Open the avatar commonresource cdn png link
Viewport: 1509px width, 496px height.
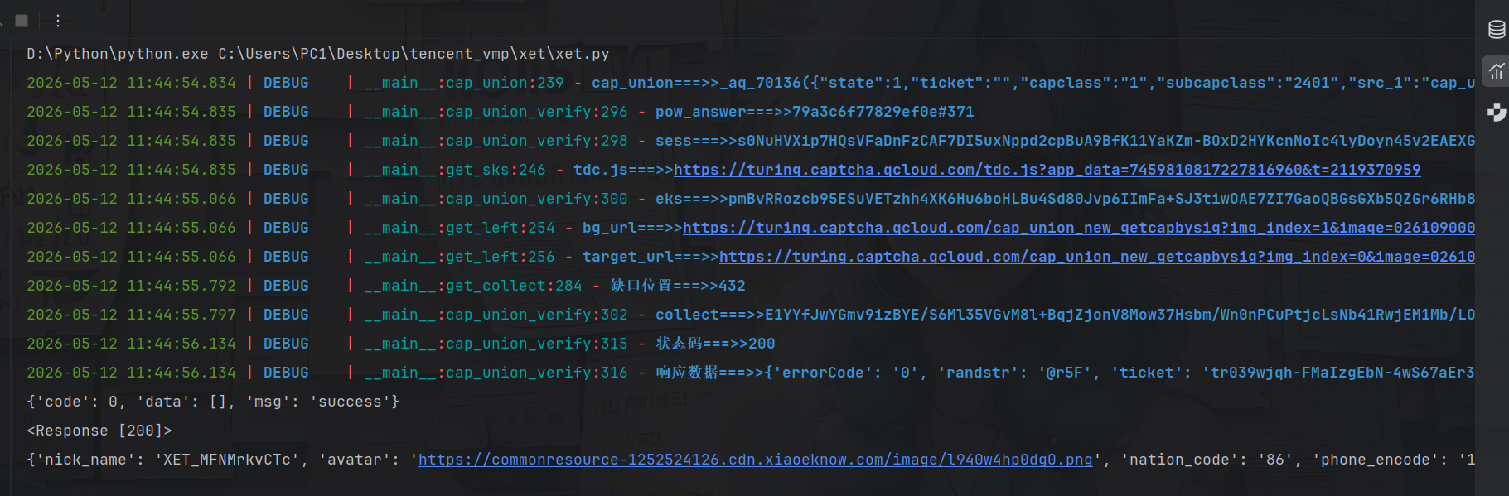coord(756,460)
